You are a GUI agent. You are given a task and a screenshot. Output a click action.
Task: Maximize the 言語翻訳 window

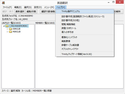click(x=113, y=2)
